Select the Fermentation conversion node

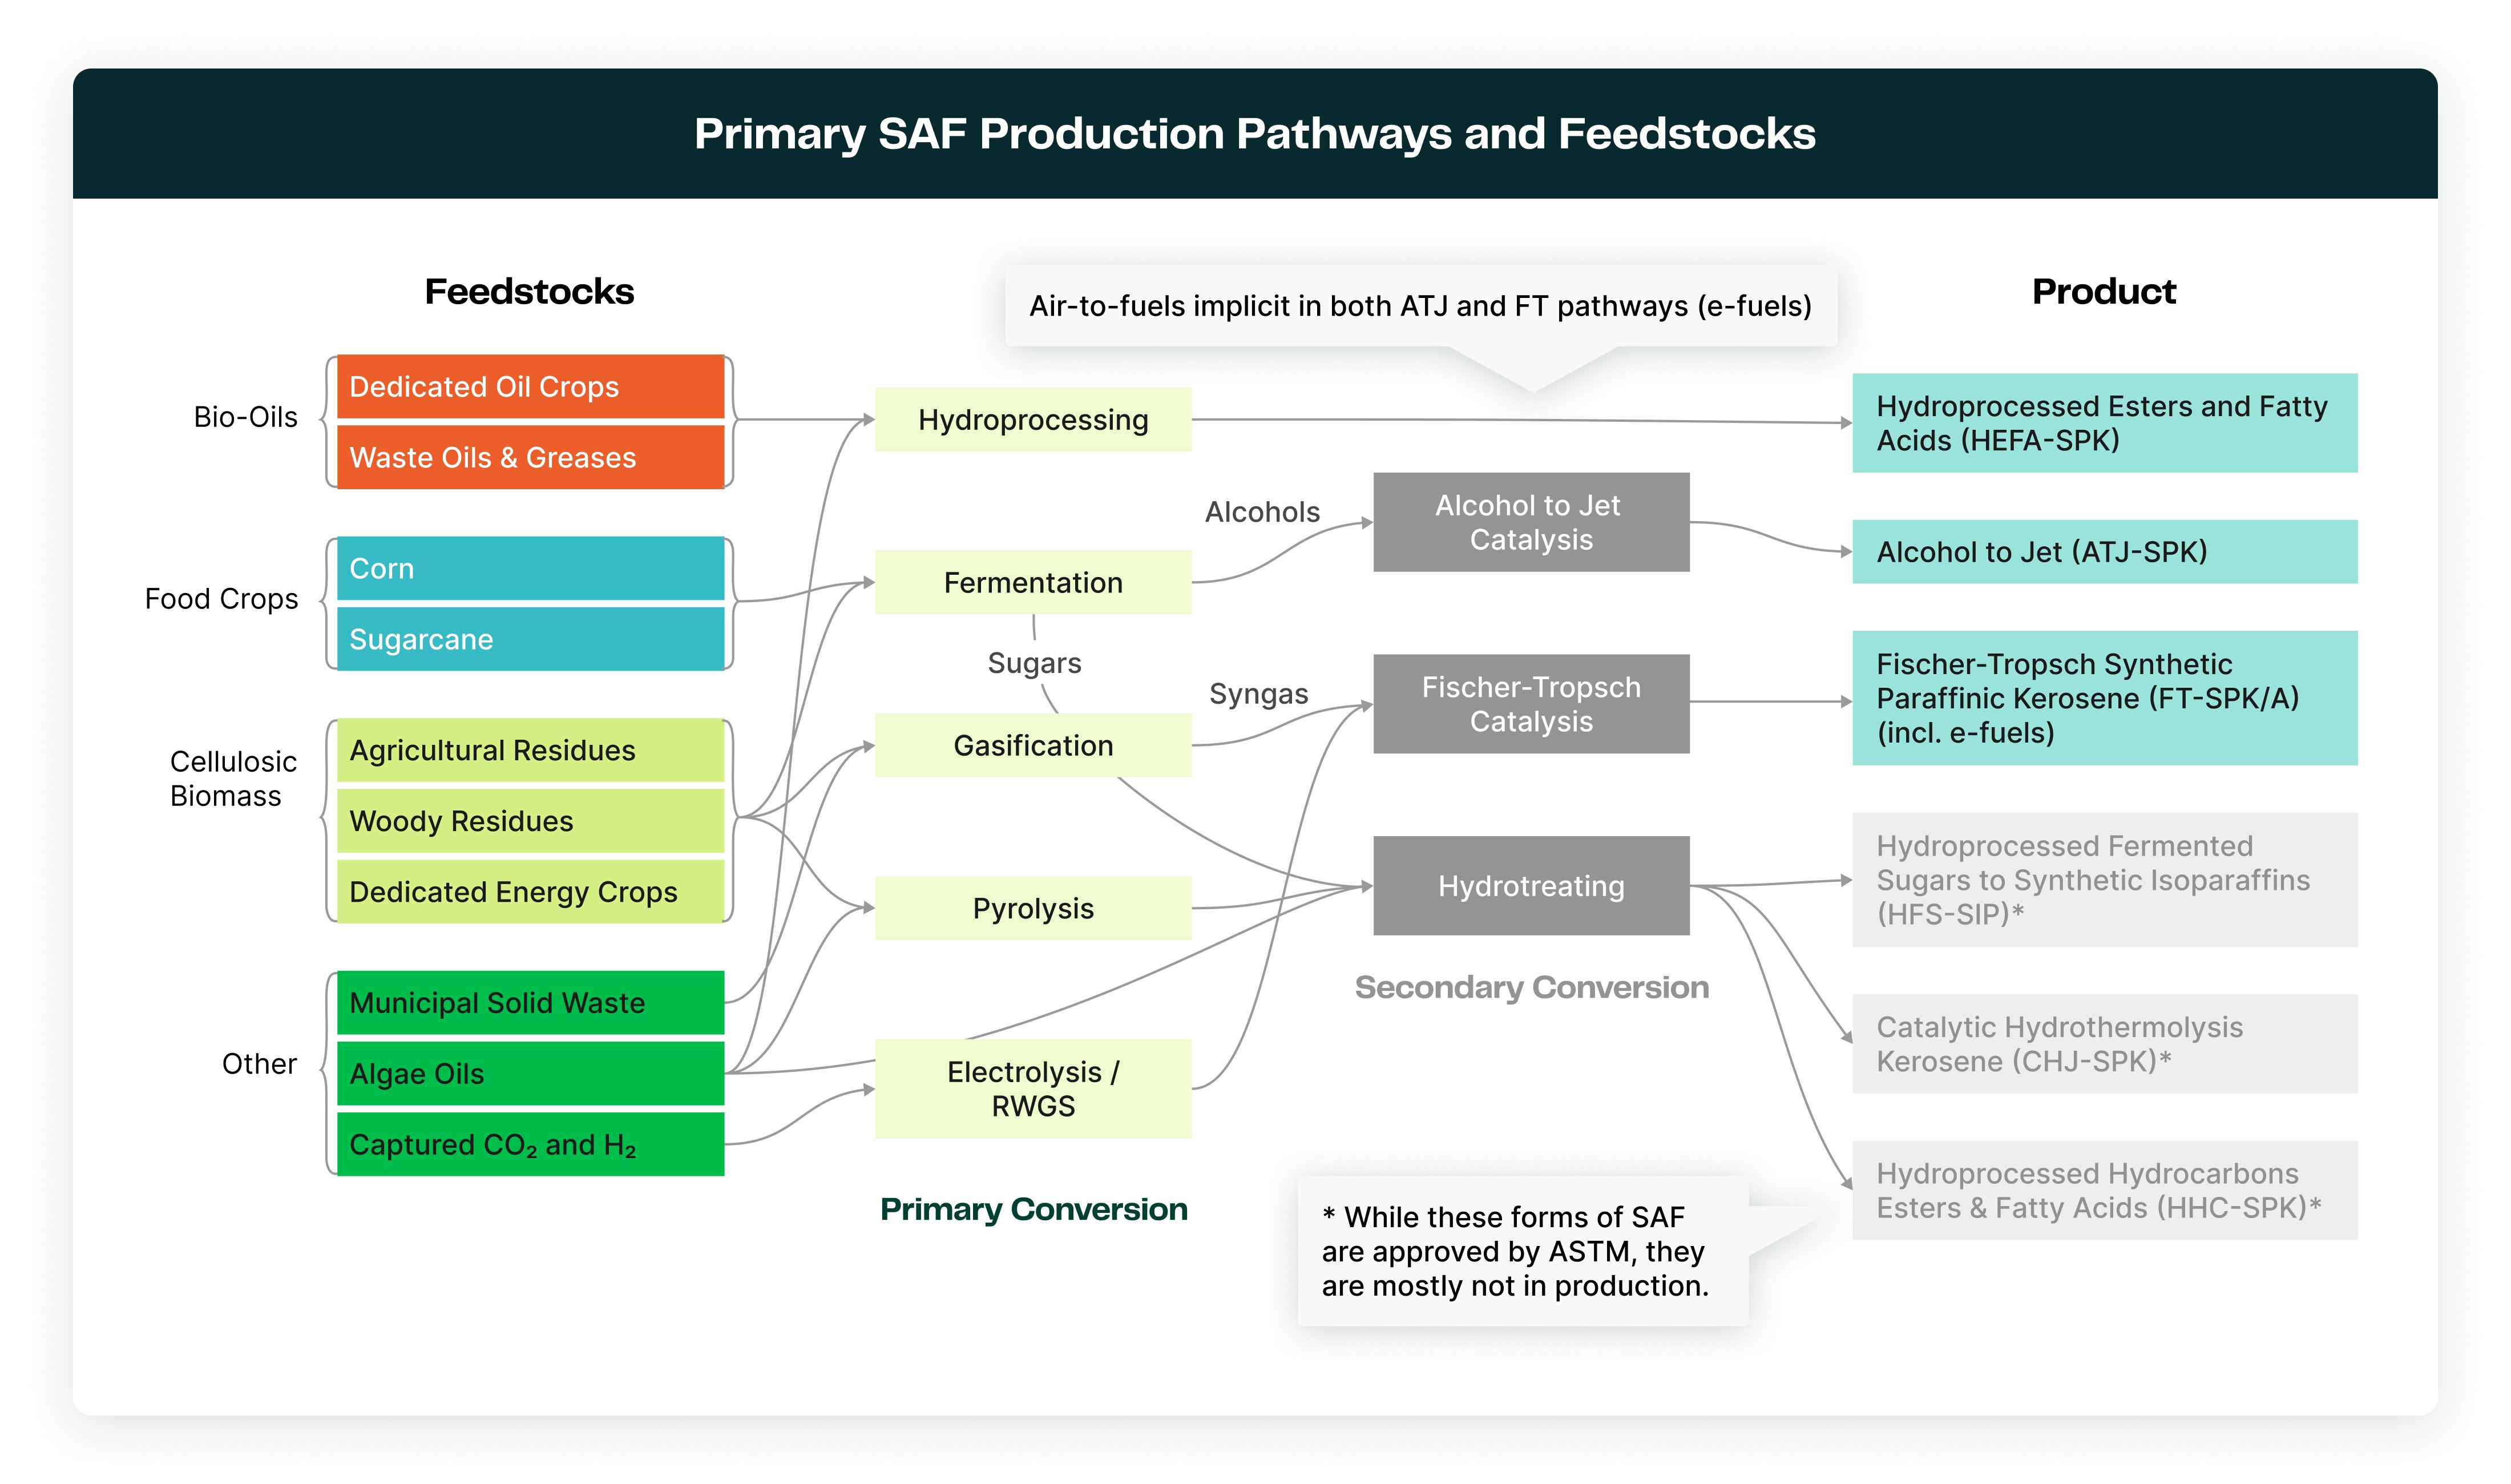[1032, 582]
